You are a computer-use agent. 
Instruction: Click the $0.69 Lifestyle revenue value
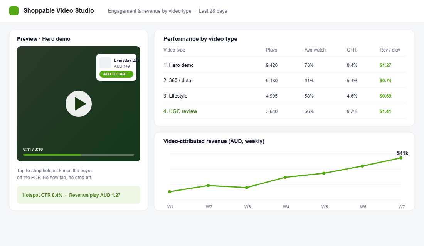click(385, 96)
